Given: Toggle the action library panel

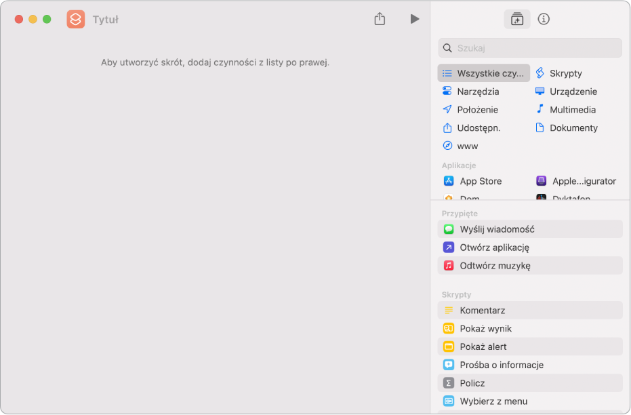Looking at the screenshot, I should tap(517, 19).
